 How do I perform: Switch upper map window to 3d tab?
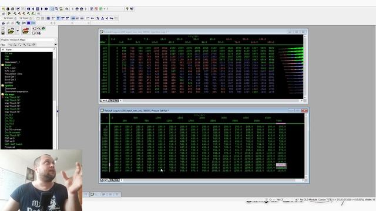[x=116, y=101]
